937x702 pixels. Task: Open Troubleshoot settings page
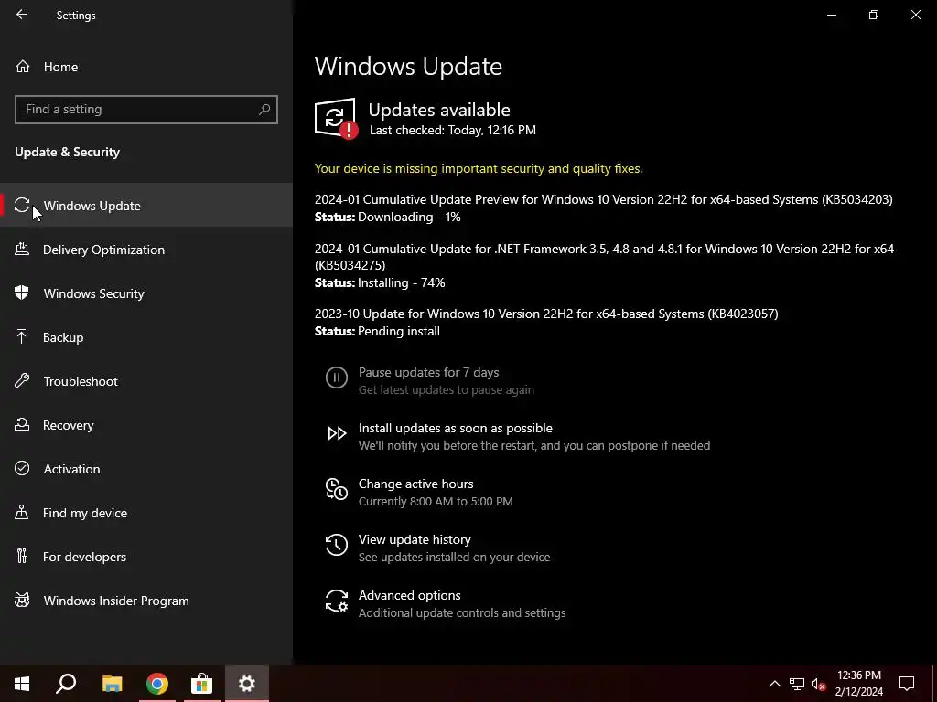click(146, 381)
